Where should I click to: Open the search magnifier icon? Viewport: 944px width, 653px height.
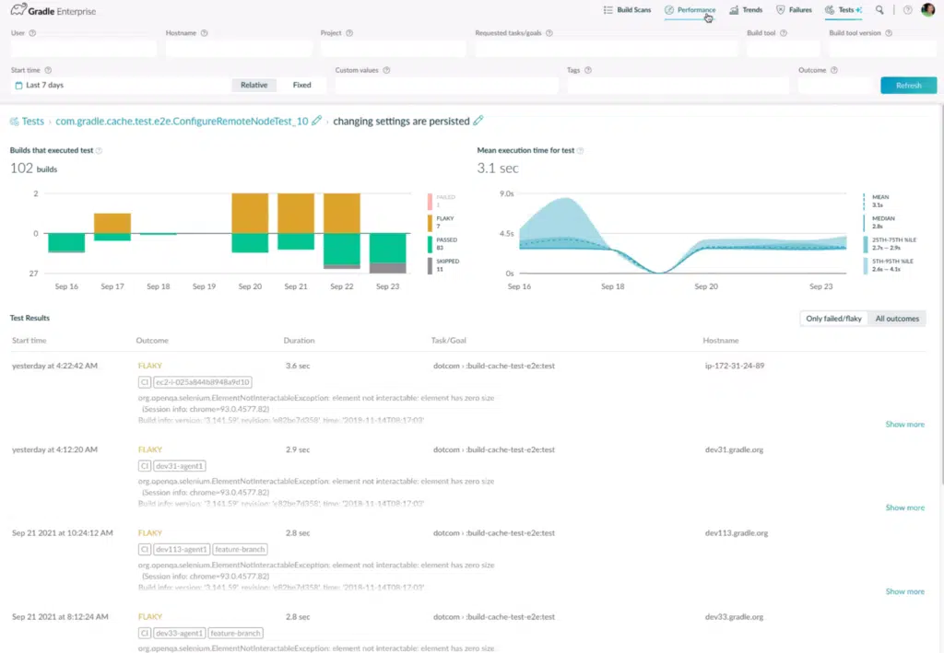click(x=879, y=10)
